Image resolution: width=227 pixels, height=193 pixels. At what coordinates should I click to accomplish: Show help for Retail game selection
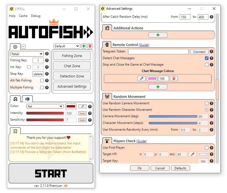click(47, 54)
